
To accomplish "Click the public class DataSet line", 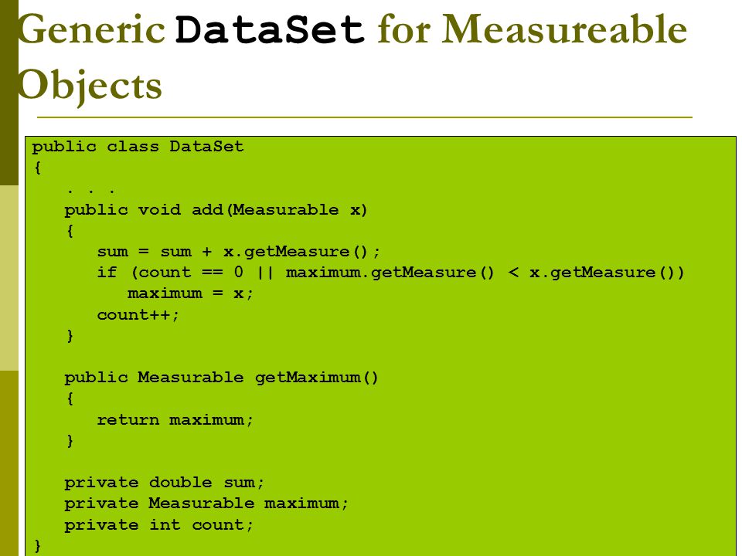I will tap(138, 147).
